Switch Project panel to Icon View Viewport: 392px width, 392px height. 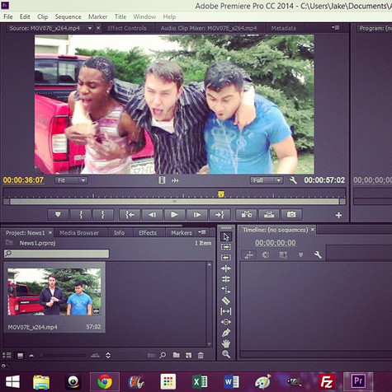20,355
